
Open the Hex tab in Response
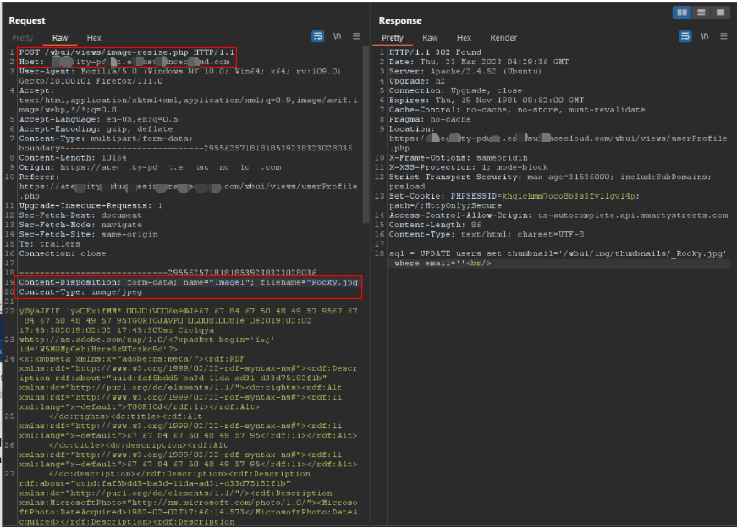[464, 38]
